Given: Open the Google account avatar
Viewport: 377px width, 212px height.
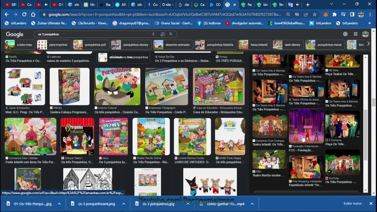Looking at the screenshot, I should 366,34.
